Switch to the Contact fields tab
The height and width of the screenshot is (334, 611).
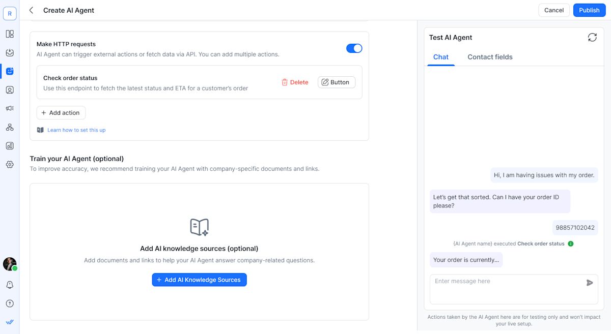pyautogui.click(x=490, y=57)
